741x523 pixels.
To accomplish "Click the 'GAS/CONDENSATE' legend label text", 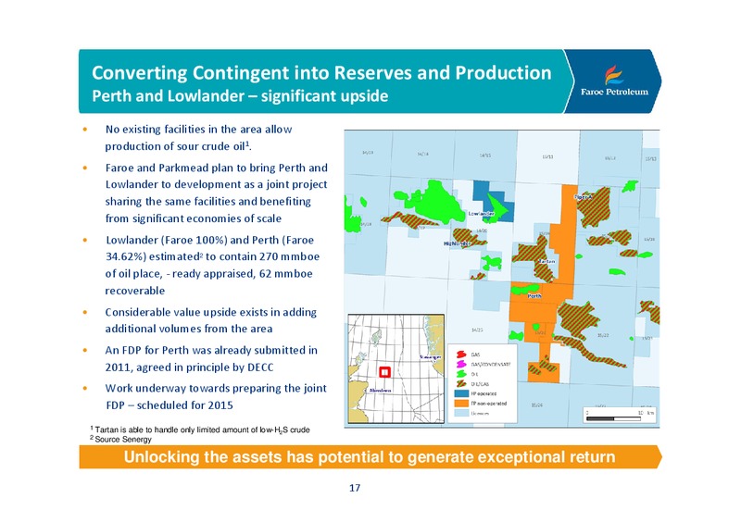I will click(x=491, y=365).
